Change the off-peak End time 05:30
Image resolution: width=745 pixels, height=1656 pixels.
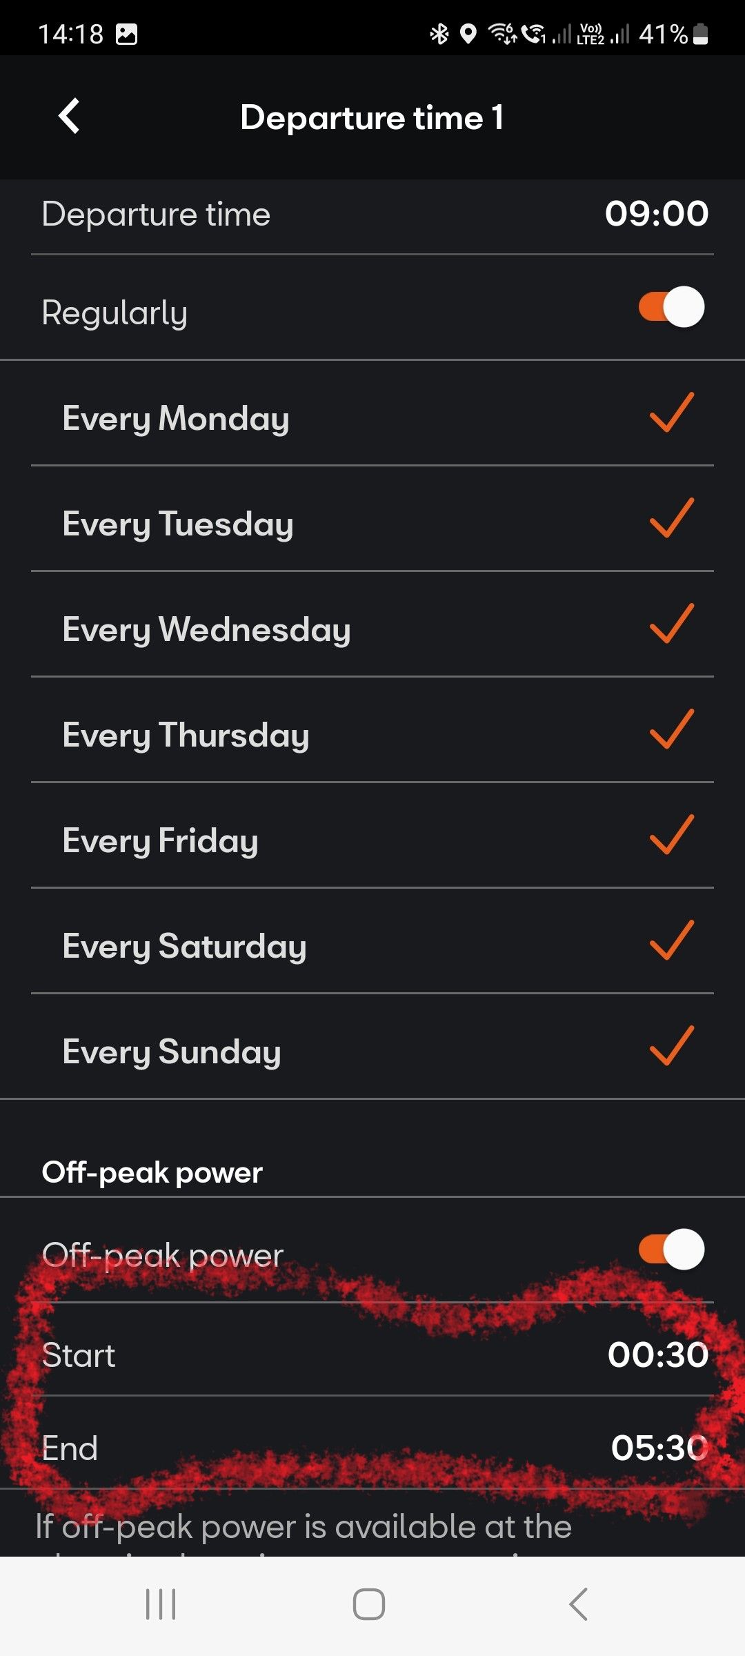click(x=659, y=1448)
